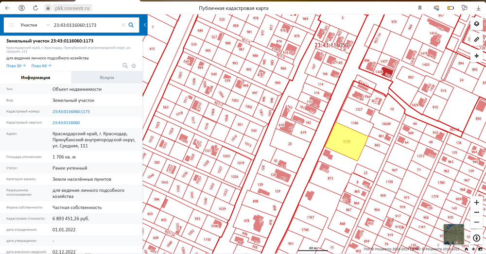Zoom out the map with minus

pos(476,222)
